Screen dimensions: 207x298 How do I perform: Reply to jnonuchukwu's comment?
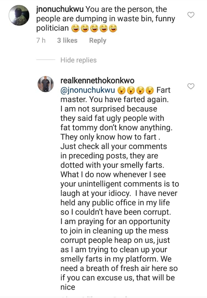[98, 41]
